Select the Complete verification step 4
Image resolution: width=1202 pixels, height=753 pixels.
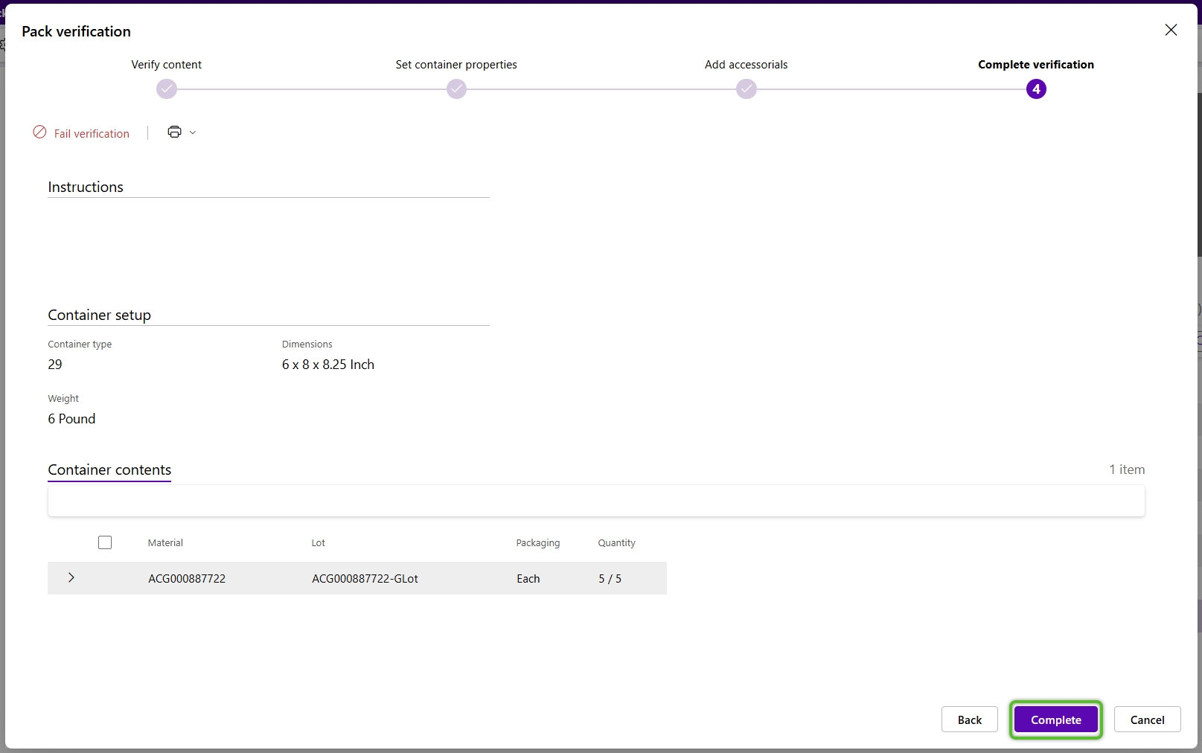[1036, 89]
